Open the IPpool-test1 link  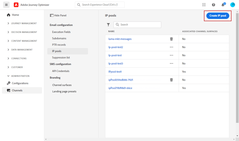click(x=115, y=72)
